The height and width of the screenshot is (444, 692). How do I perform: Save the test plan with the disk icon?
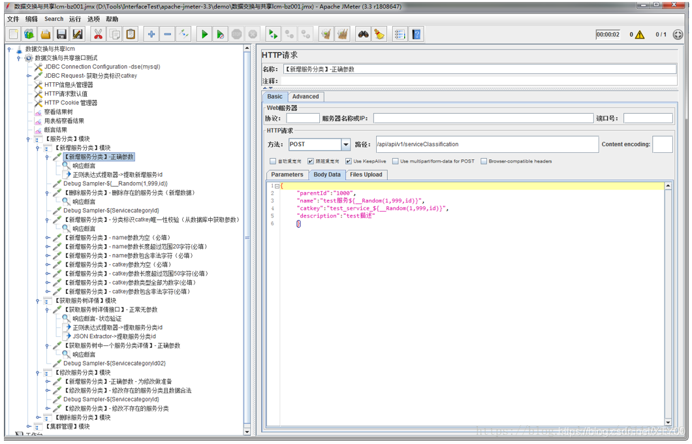coord(62,34)
